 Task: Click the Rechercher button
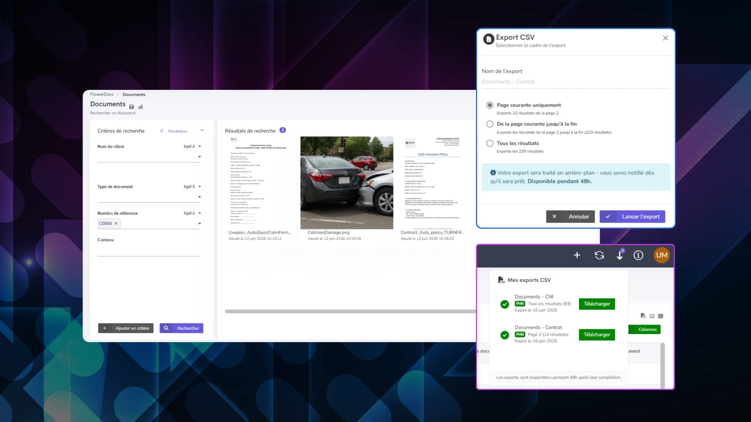[x=181, y=328]
